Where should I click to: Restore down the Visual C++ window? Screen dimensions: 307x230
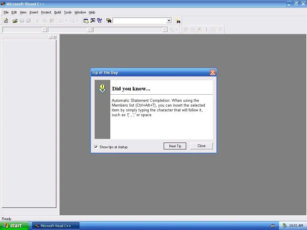click(296, 4)
